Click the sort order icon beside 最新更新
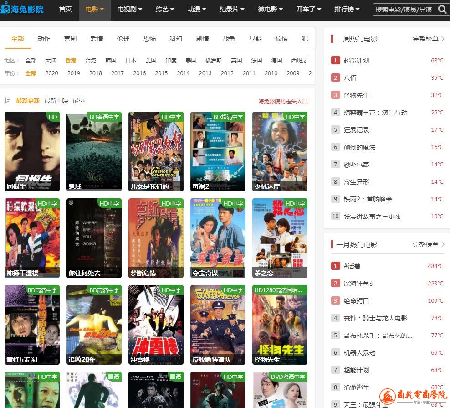The height and width of the screenshot is (408, 450). [7, 101]
